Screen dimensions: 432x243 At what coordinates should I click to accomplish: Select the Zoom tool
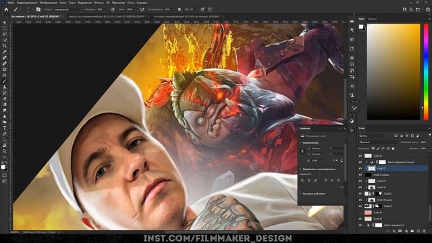pyautogui.click(x=5, y=151)
